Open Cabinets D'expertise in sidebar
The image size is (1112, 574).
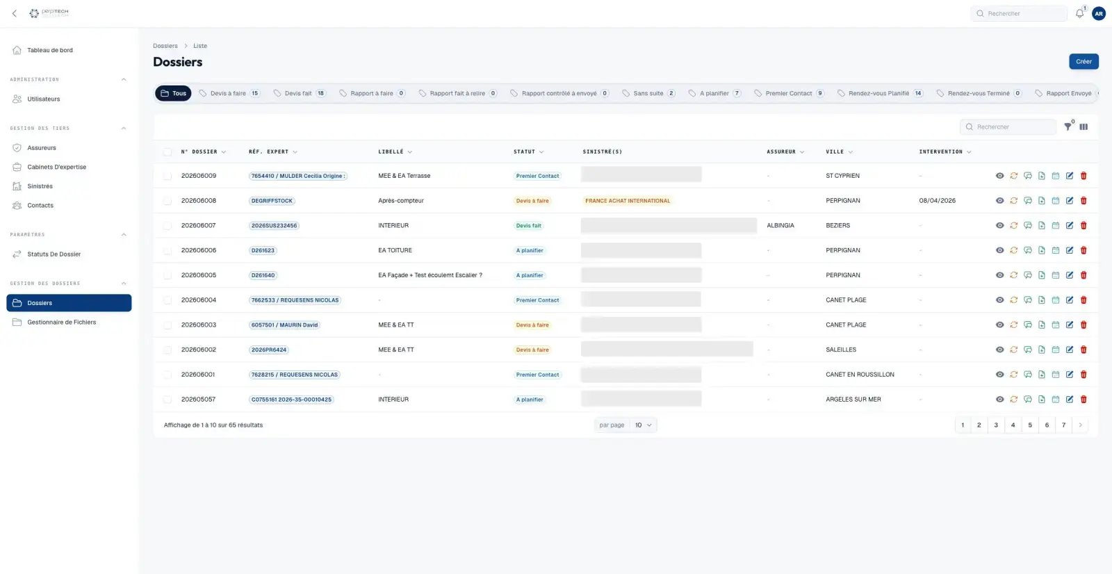[69, 167]
